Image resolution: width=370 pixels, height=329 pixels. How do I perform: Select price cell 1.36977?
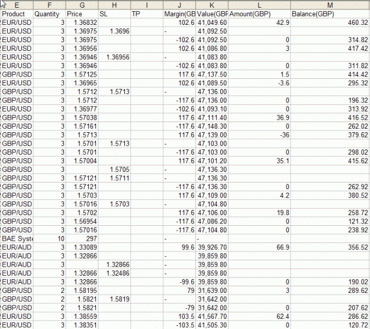(x=82, y=109)
